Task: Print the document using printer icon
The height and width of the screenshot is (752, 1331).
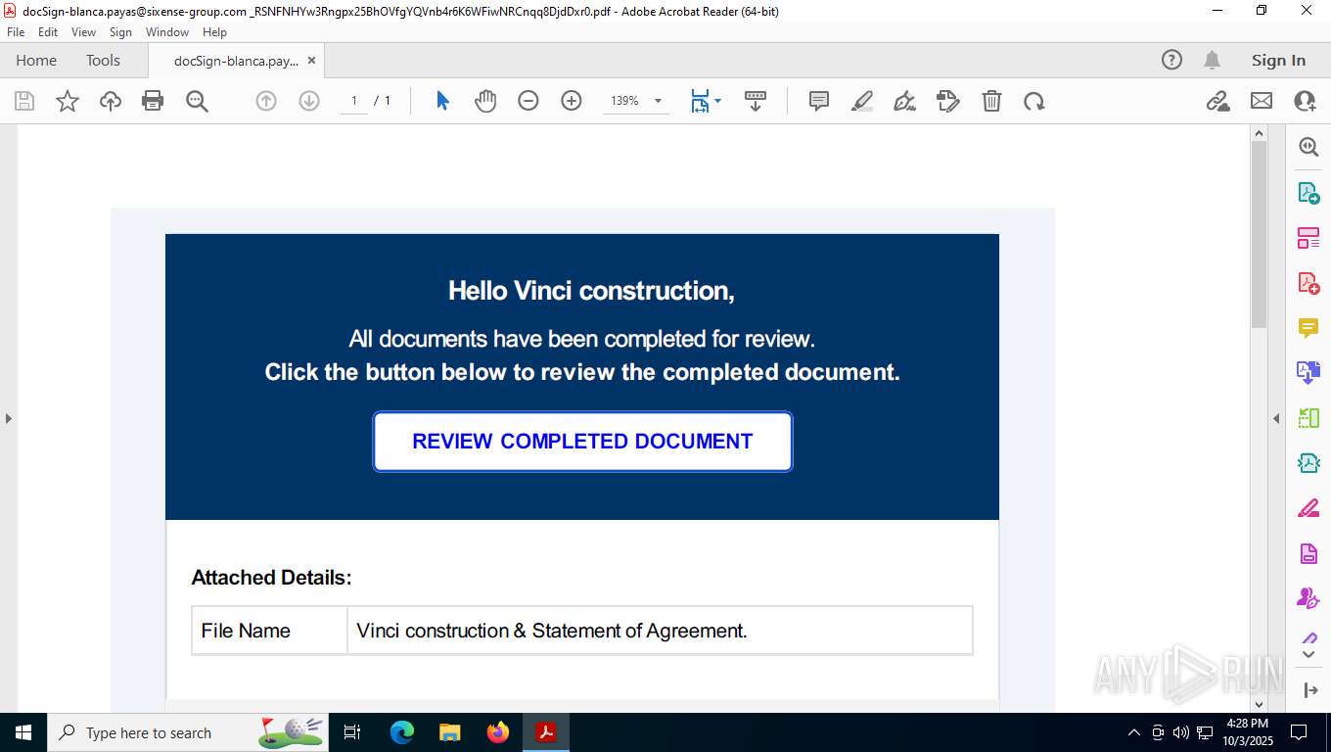Action: point(153,101)
